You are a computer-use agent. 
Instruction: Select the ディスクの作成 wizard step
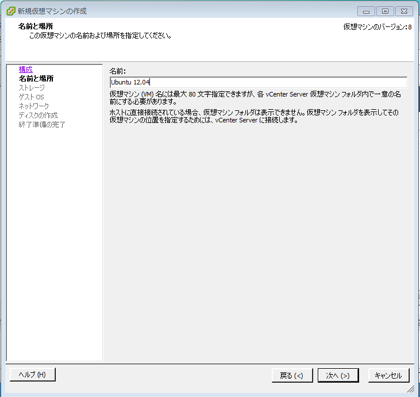click(38, 115)
